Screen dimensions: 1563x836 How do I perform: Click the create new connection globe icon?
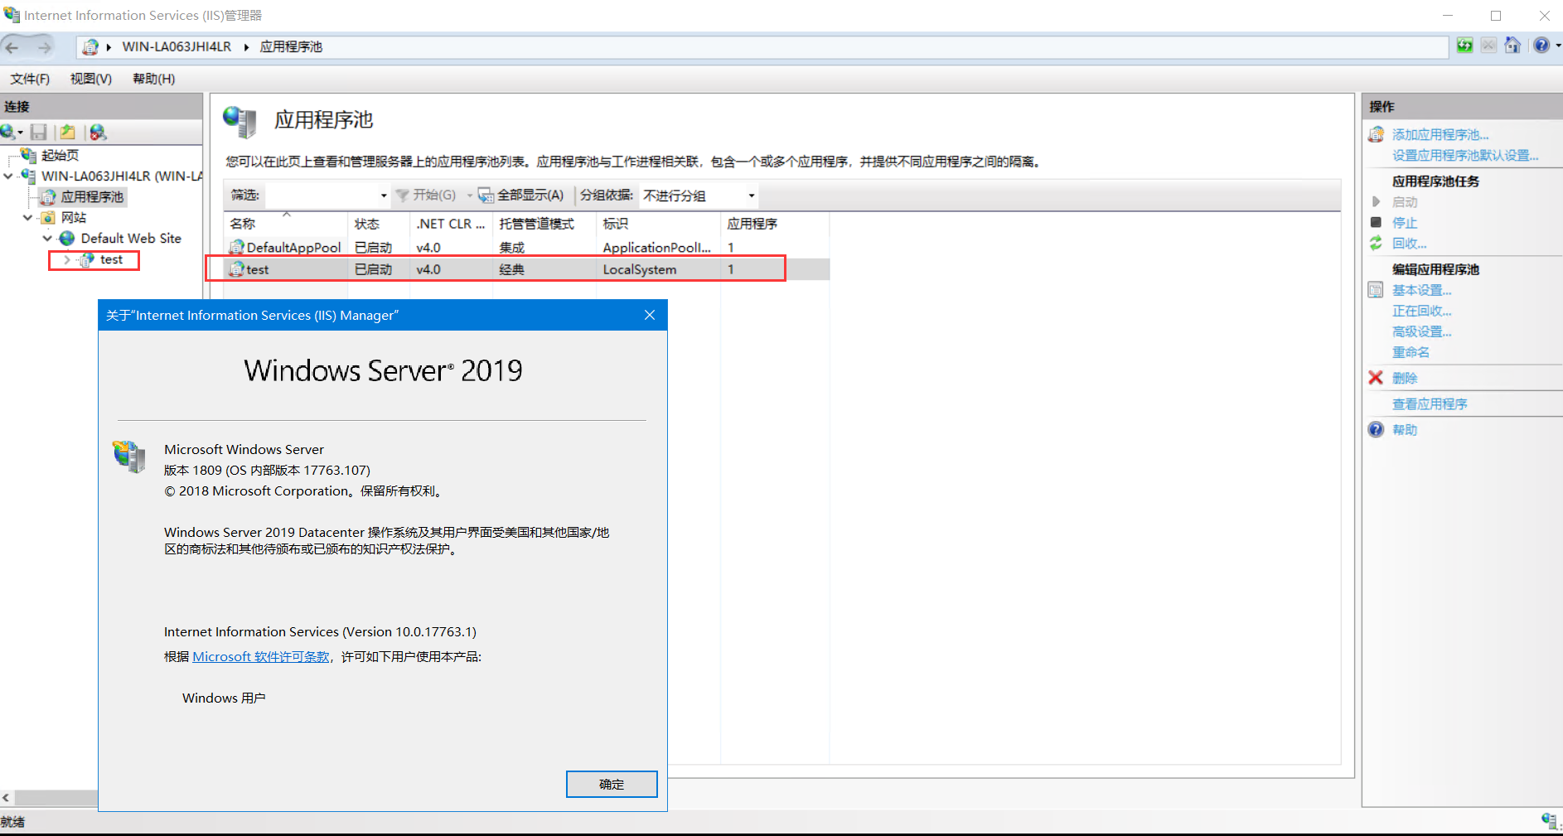point(7,132)
